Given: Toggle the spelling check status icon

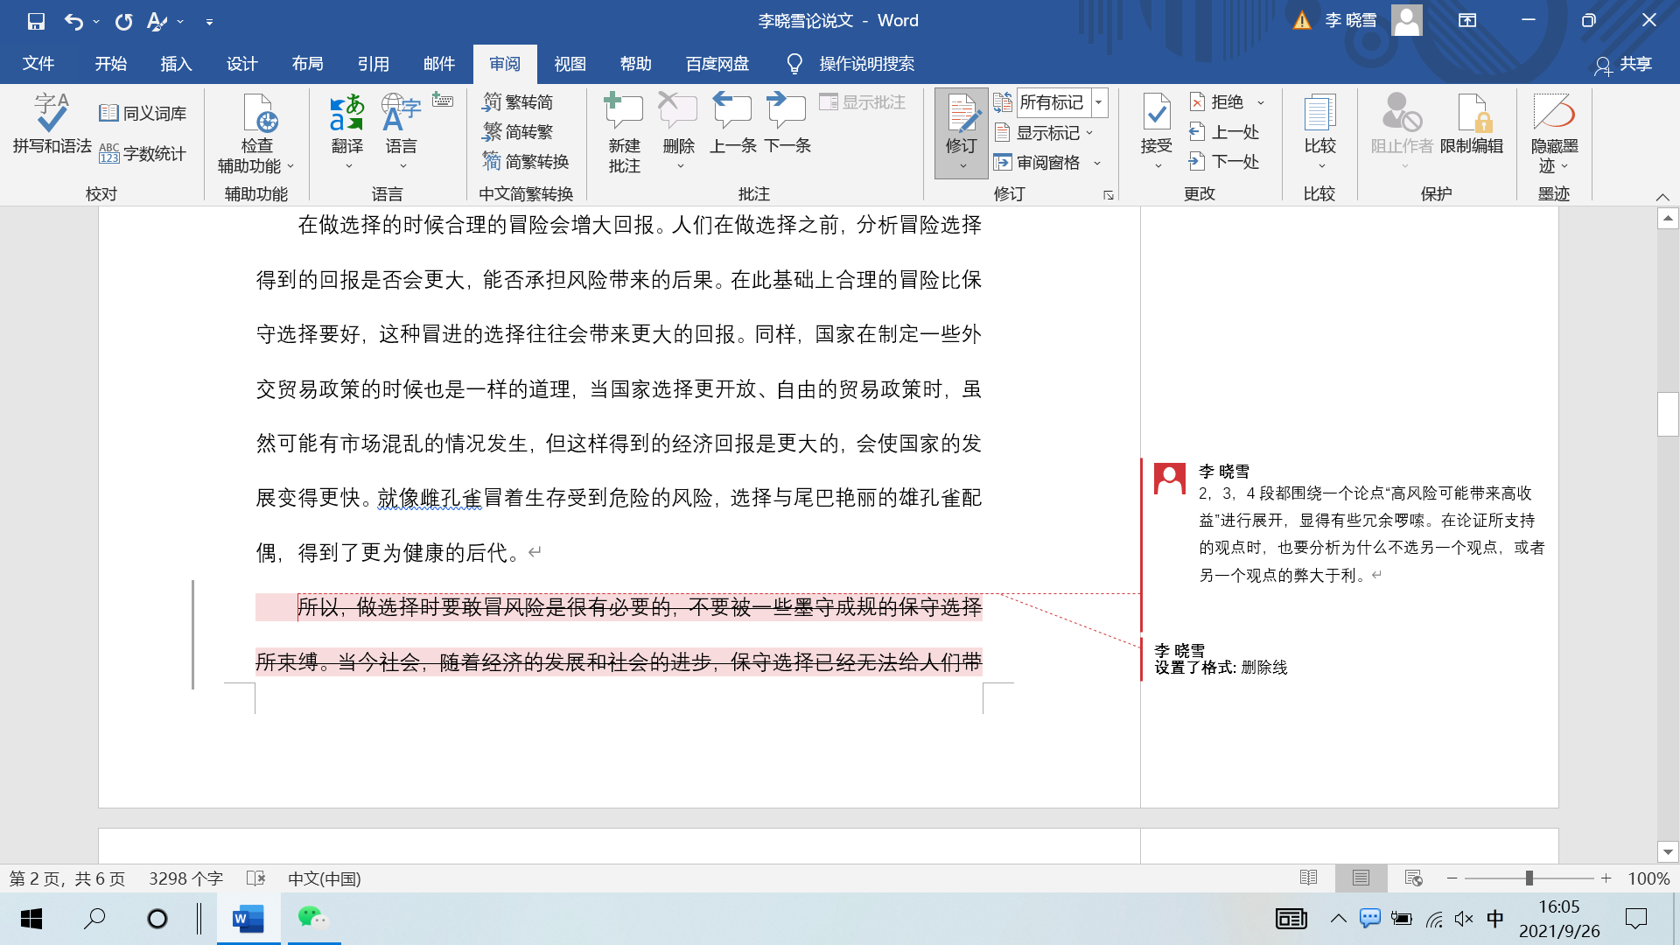Looking at the screenshot, I should click(255, 878).
